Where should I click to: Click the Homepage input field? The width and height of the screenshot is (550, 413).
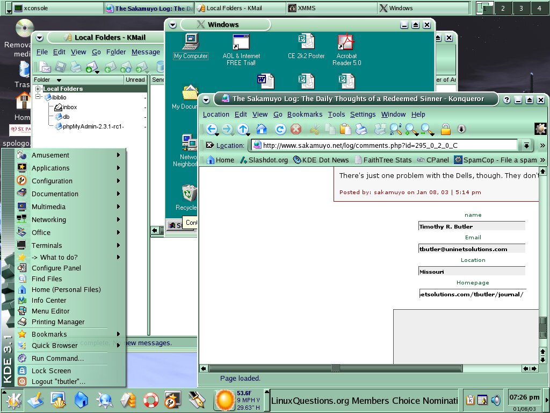pos(472,294)
